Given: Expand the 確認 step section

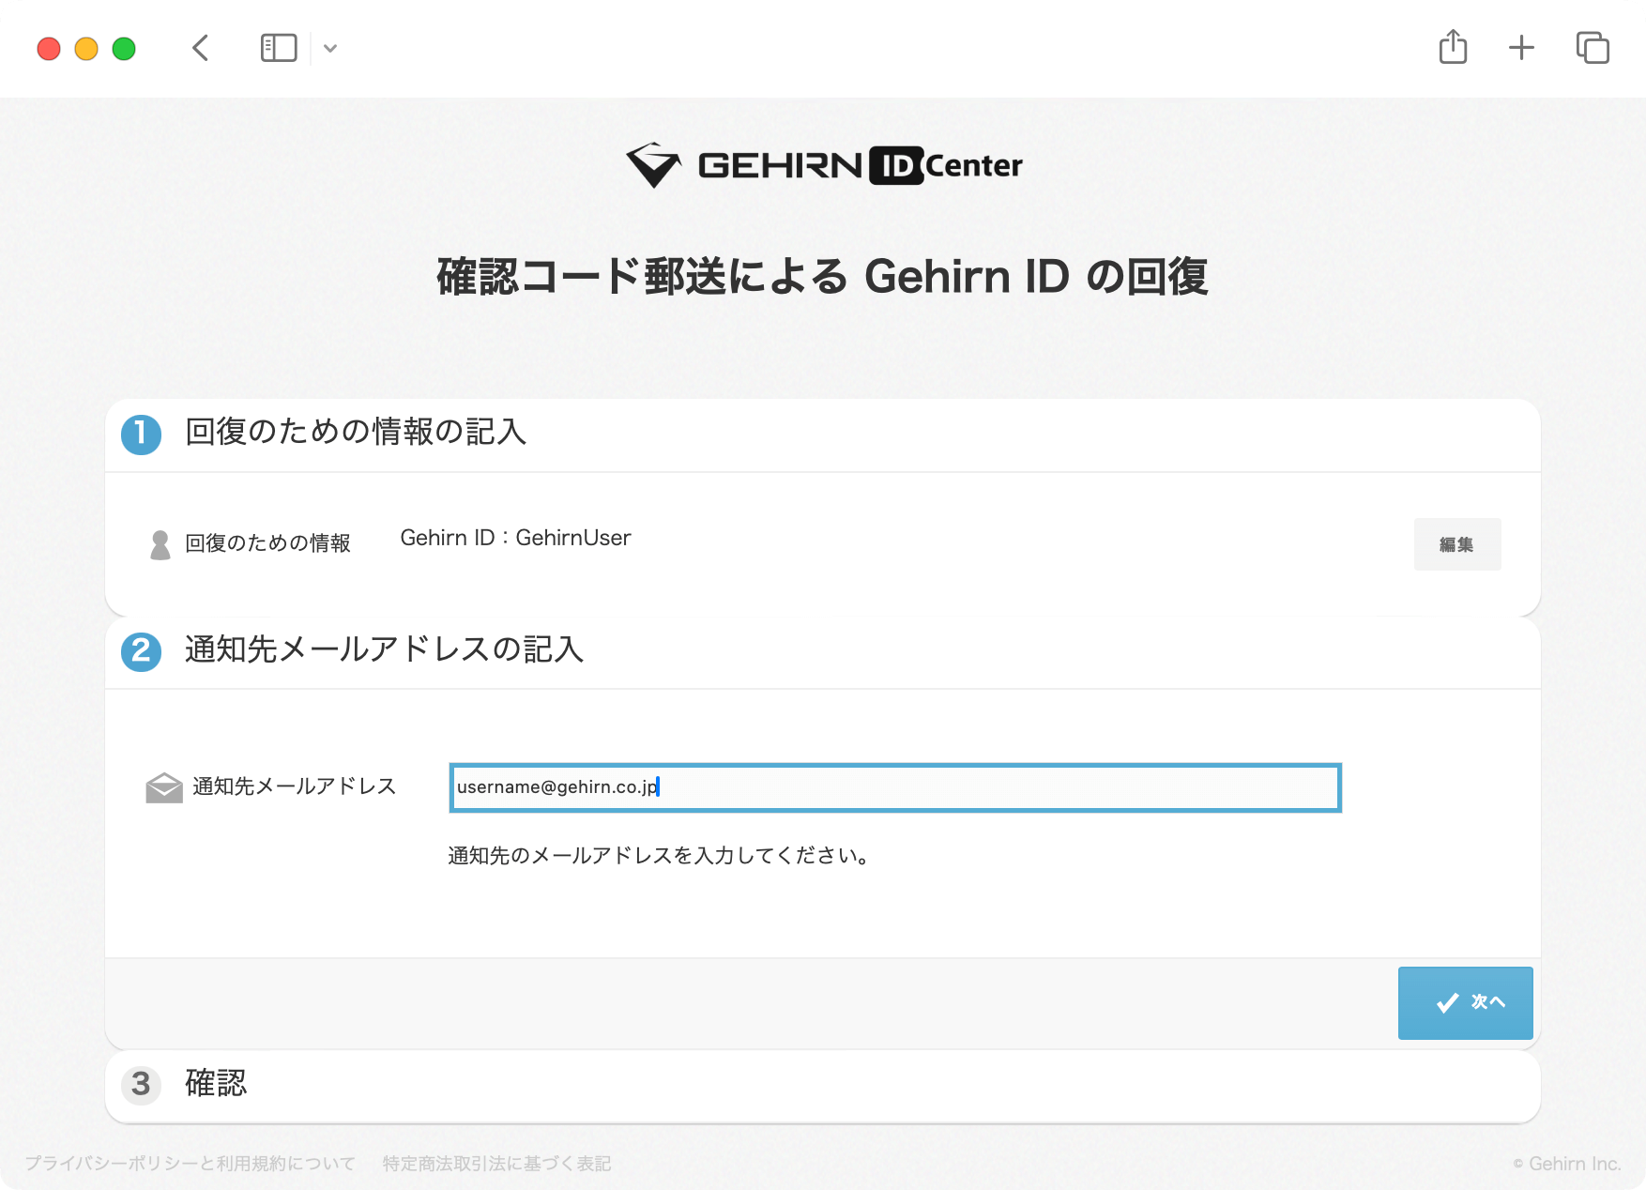Looking at the screenshot, I should [216, 1083].
